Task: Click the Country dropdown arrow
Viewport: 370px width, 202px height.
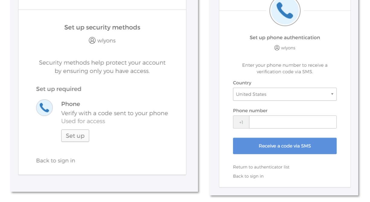Action: [332, 94]
